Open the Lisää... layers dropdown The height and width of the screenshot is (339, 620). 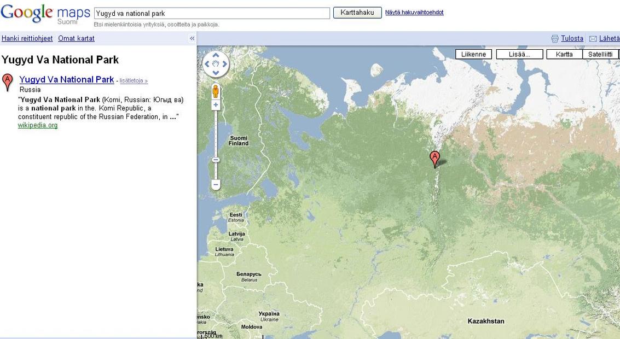point(519,54)
